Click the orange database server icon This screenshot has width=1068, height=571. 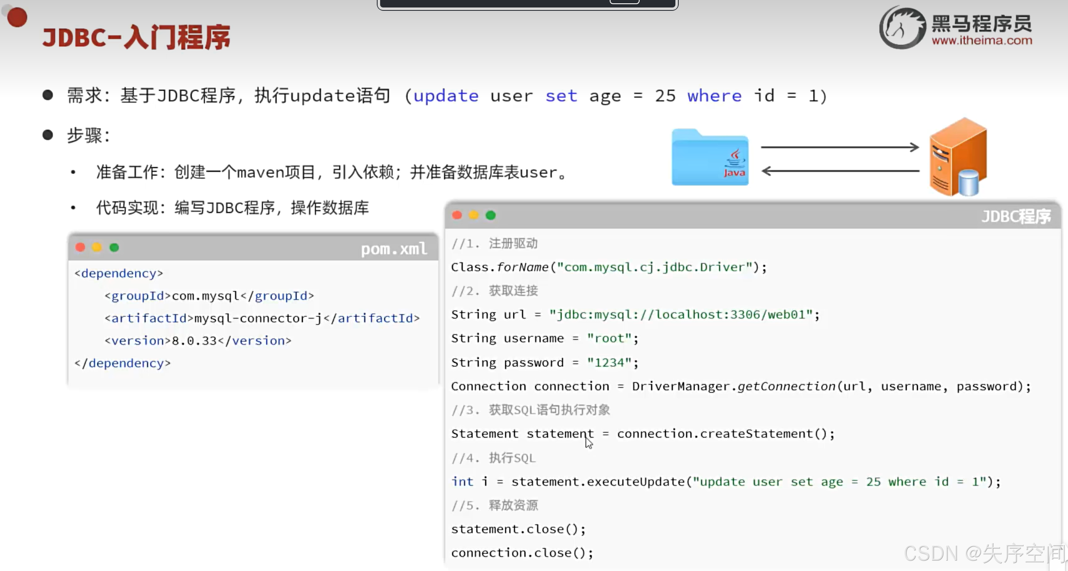[958, 157]
